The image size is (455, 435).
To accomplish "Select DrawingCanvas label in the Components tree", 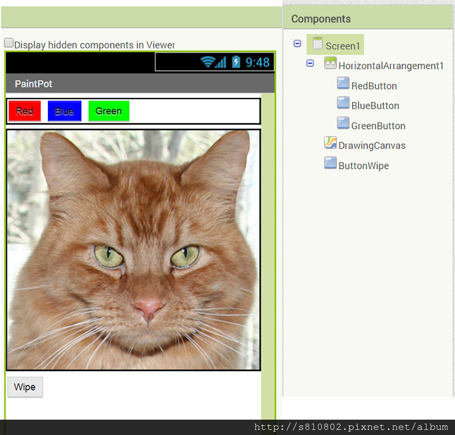I will pyautogui.click(x=372, y=146).
